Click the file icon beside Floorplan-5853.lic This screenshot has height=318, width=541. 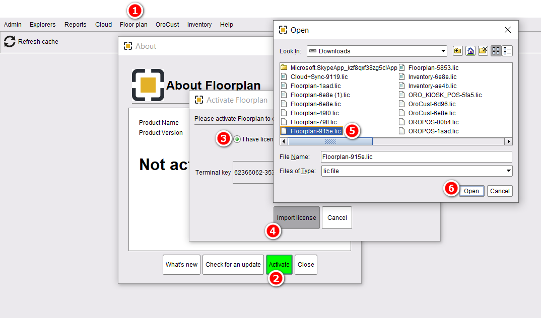click(402, 67)
